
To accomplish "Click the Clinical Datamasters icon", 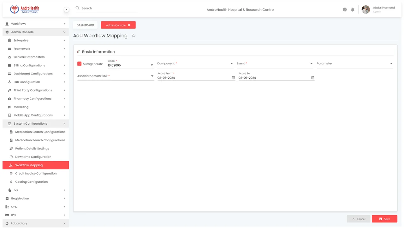I will pos(9,57).
